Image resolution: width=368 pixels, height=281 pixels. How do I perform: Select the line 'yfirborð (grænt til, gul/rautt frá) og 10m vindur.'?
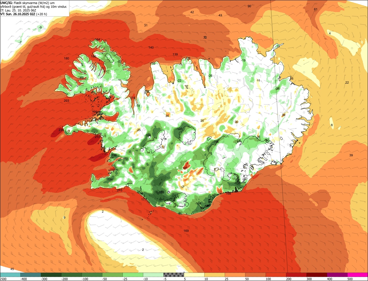pyautogui.click(x=34, y=6)
